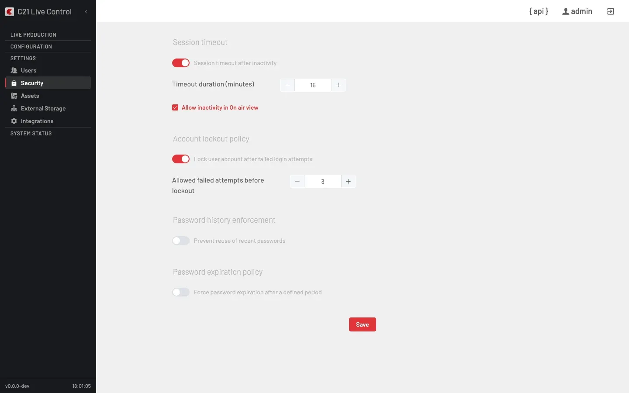
Task: Toggle Lock user account after failed attempts
Action: pos(181,159)
